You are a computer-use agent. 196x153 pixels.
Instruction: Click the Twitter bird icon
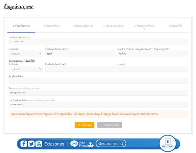pos(31,144)
